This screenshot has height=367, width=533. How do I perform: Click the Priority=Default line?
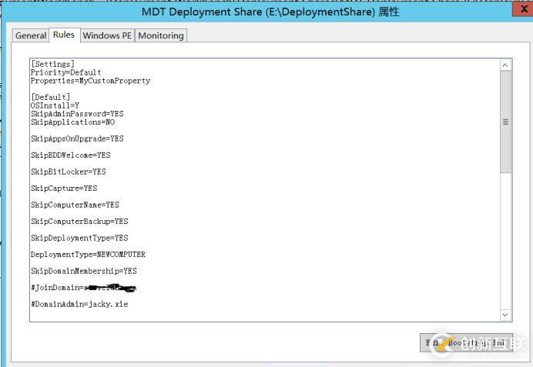(66, 72)
